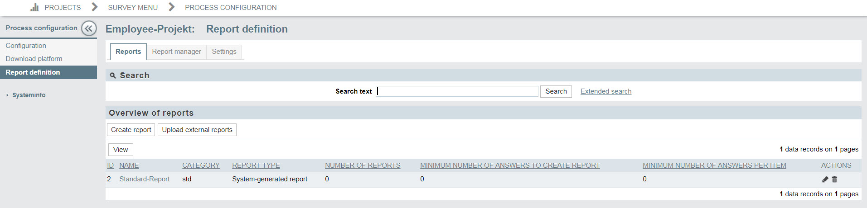867x208 pixels.
Task: Click the 'std' category cell
Action: (187, 179)
